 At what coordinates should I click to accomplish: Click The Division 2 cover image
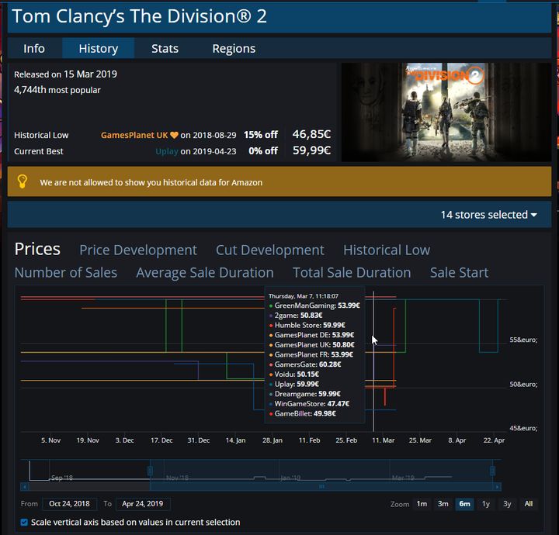446,112
